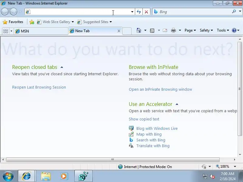
Task: Click the 100% zoom level button
Action: (x=223, y=167)
